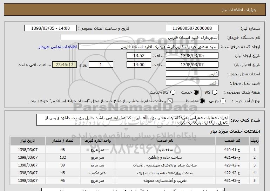This screenshot has height=191, width=270.
Task: Click service code ج-42-421
Action: 232,157
